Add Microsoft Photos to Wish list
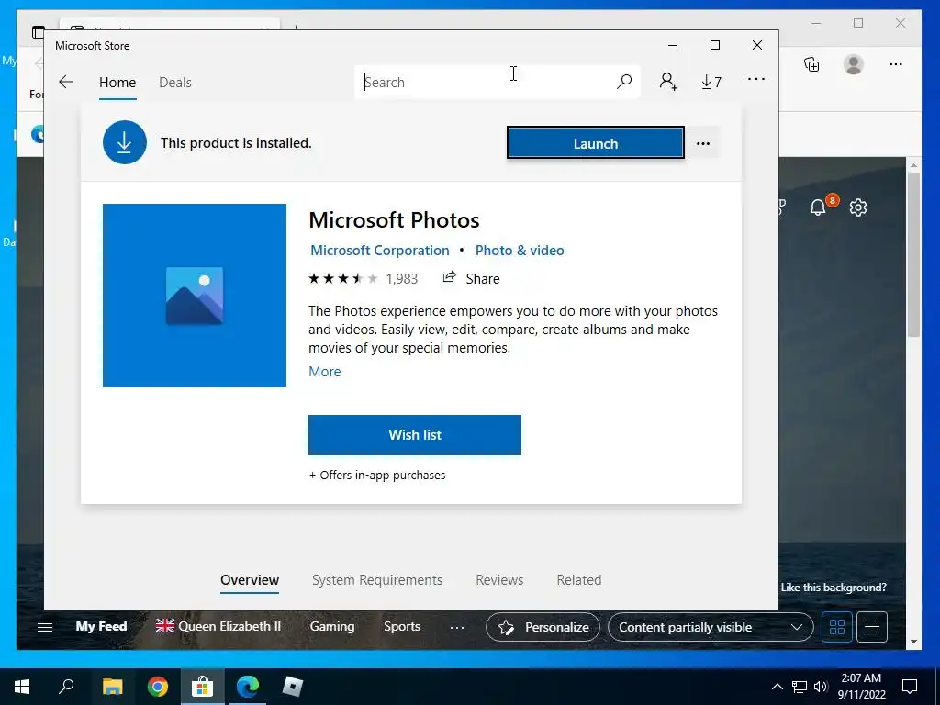The image size is (940, 705). pos(415,434)
